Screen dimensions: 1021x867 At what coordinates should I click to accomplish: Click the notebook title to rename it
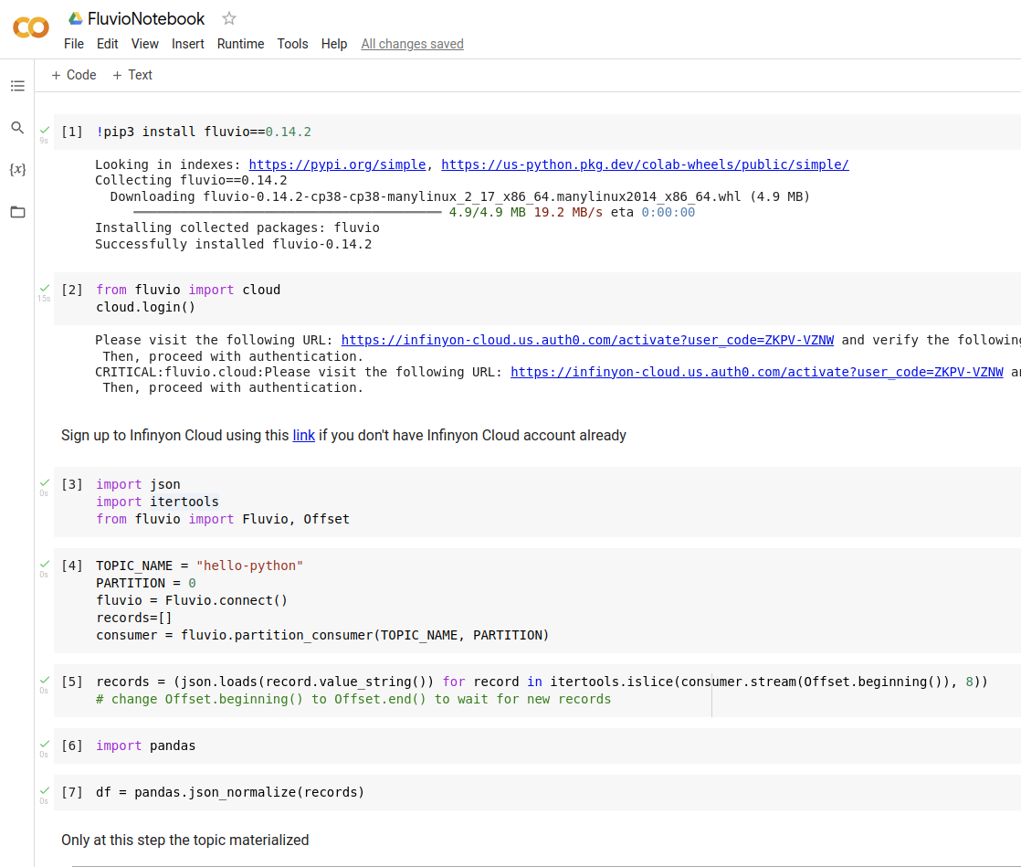[x=146, y=17]
